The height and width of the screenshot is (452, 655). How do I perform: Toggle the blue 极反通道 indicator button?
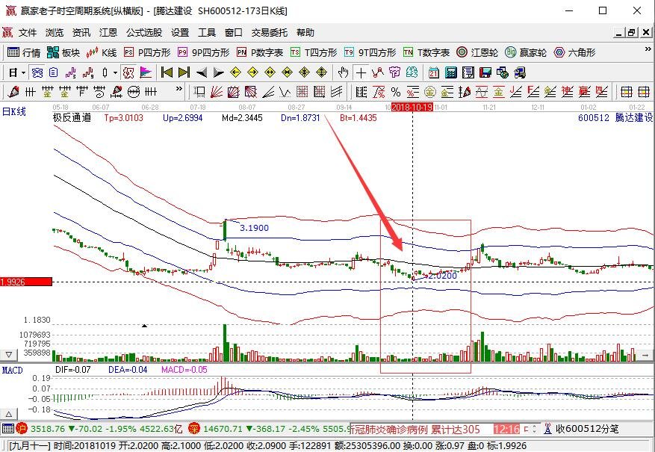click(x=37, y=72)
